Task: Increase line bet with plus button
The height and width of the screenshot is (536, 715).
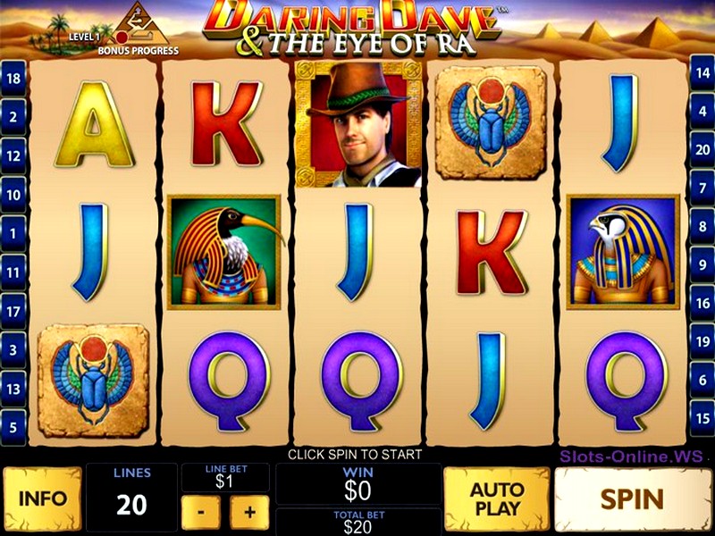Action: pos(249,512)
